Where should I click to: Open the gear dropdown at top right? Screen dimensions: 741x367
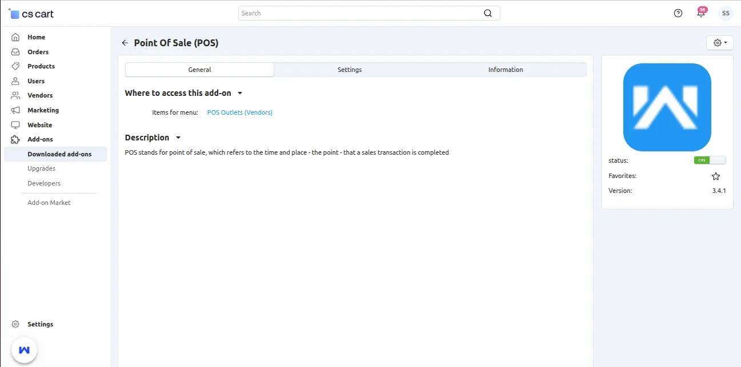(x=720, y=43)
